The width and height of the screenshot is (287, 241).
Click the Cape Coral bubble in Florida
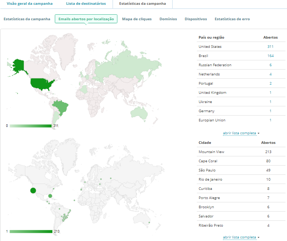point(50,196)
